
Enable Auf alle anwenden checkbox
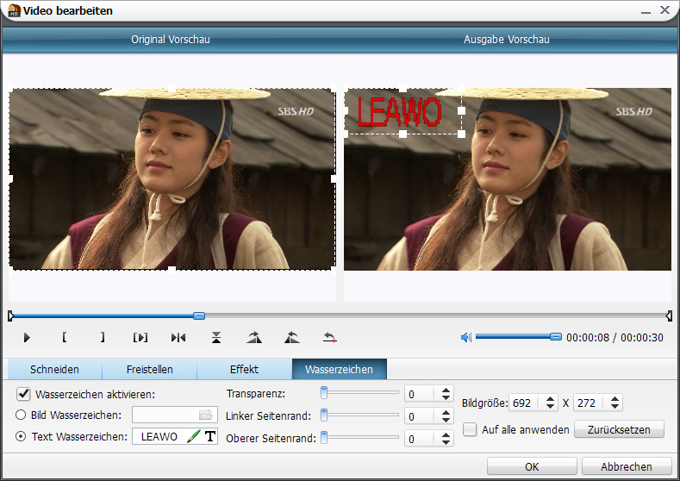point(470,429)
